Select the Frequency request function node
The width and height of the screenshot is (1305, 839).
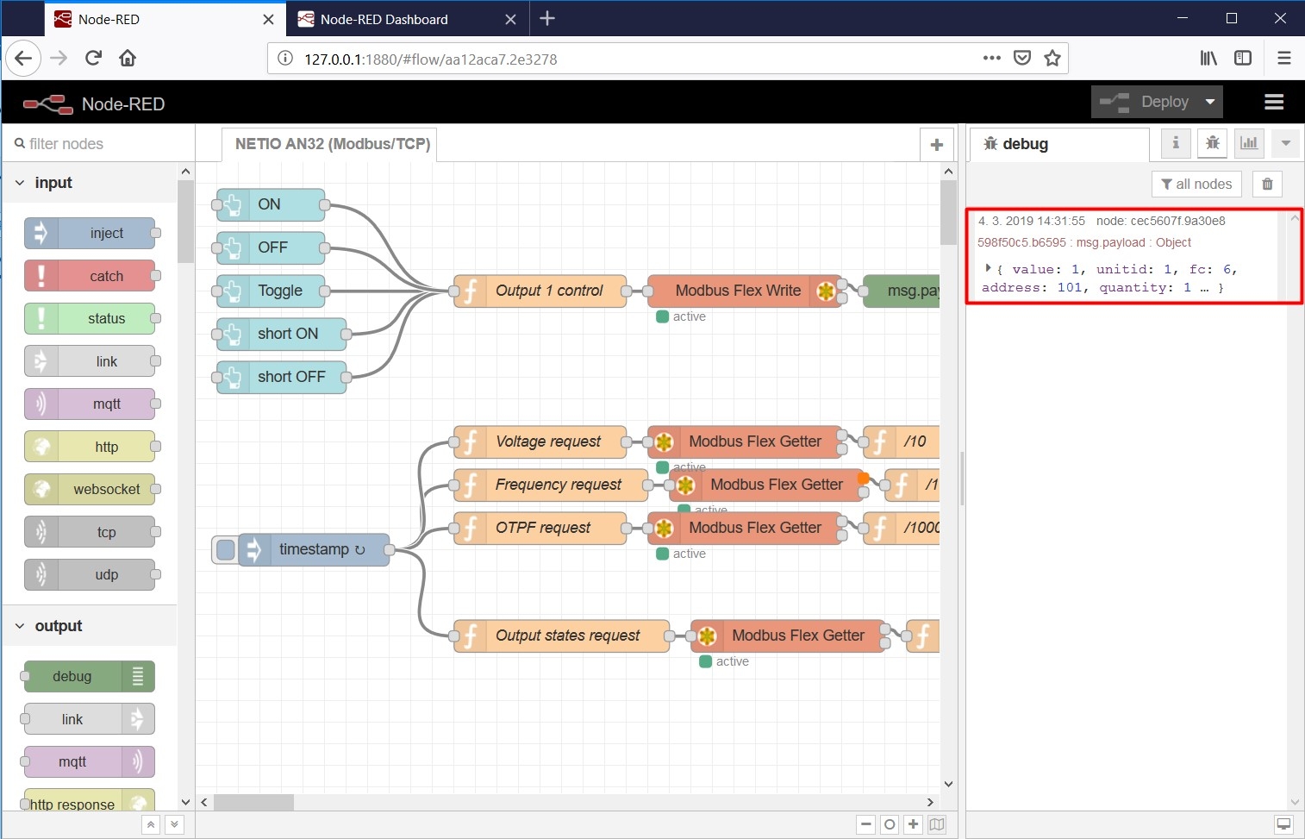(551, 485)
